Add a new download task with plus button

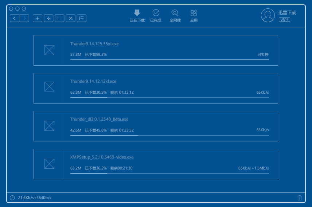(x=38, y=18)
